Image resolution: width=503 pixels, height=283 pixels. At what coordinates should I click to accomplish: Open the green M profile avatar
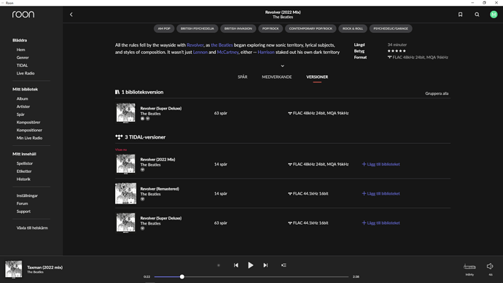pyautogui.click(x=494, y=15)
